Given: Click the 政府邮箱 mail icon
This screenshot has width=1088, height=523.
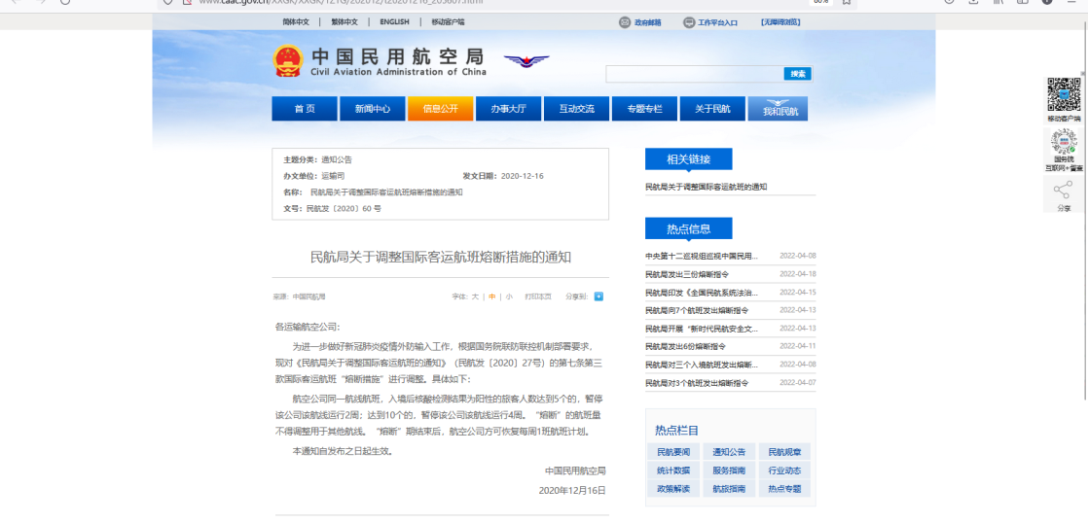Looking at the screenshot, I should 625,22.
